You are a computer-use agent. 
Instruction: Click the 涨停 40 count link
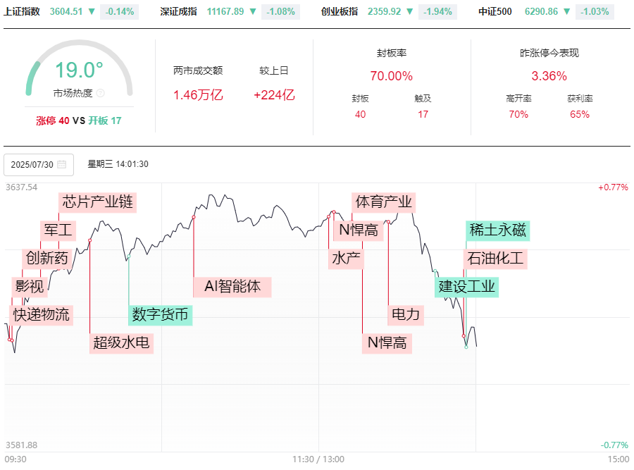[x=53, y=121]
